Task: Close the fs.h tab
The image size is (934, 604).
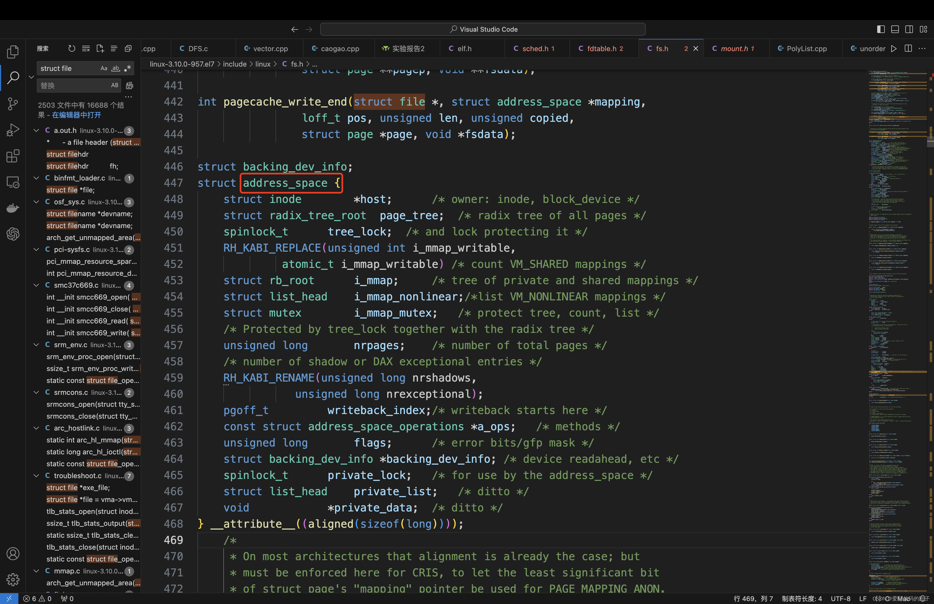Action: pos(696,49)
